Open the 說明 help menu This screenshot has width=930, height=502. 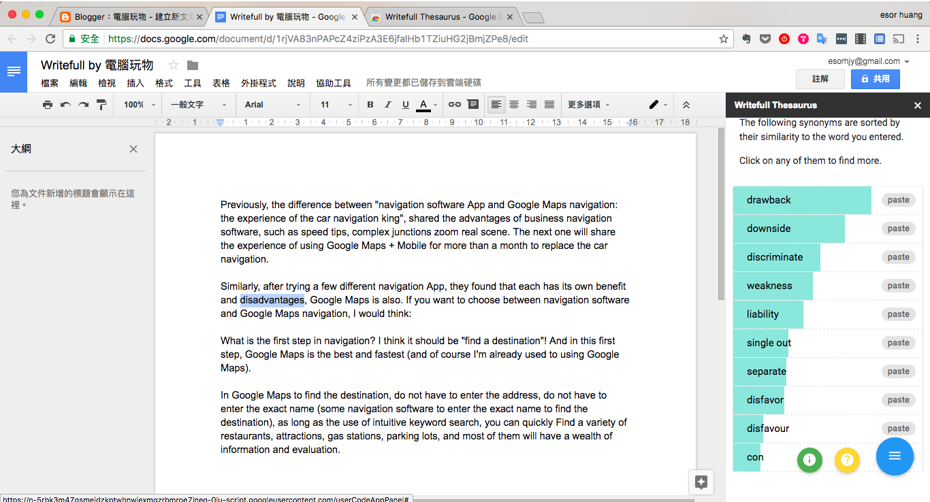296,83
